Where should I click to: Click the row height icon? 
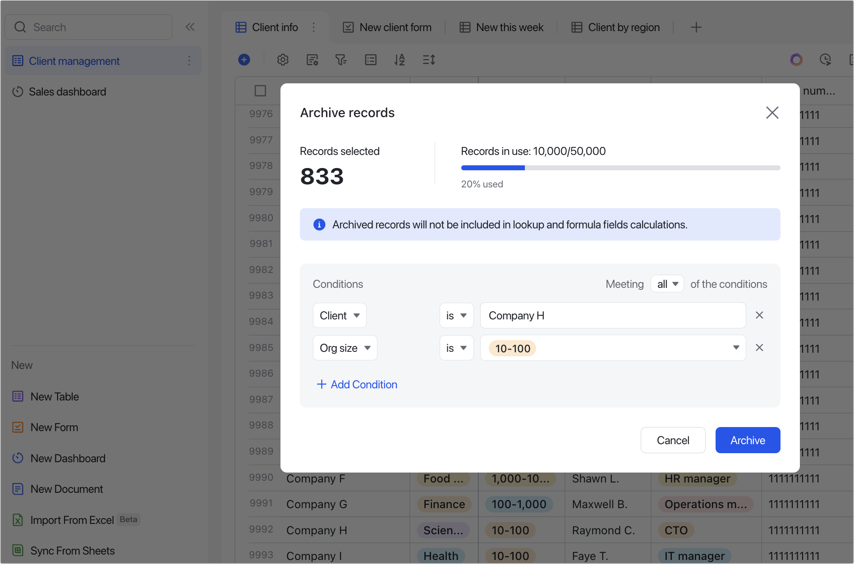[429, 59]
